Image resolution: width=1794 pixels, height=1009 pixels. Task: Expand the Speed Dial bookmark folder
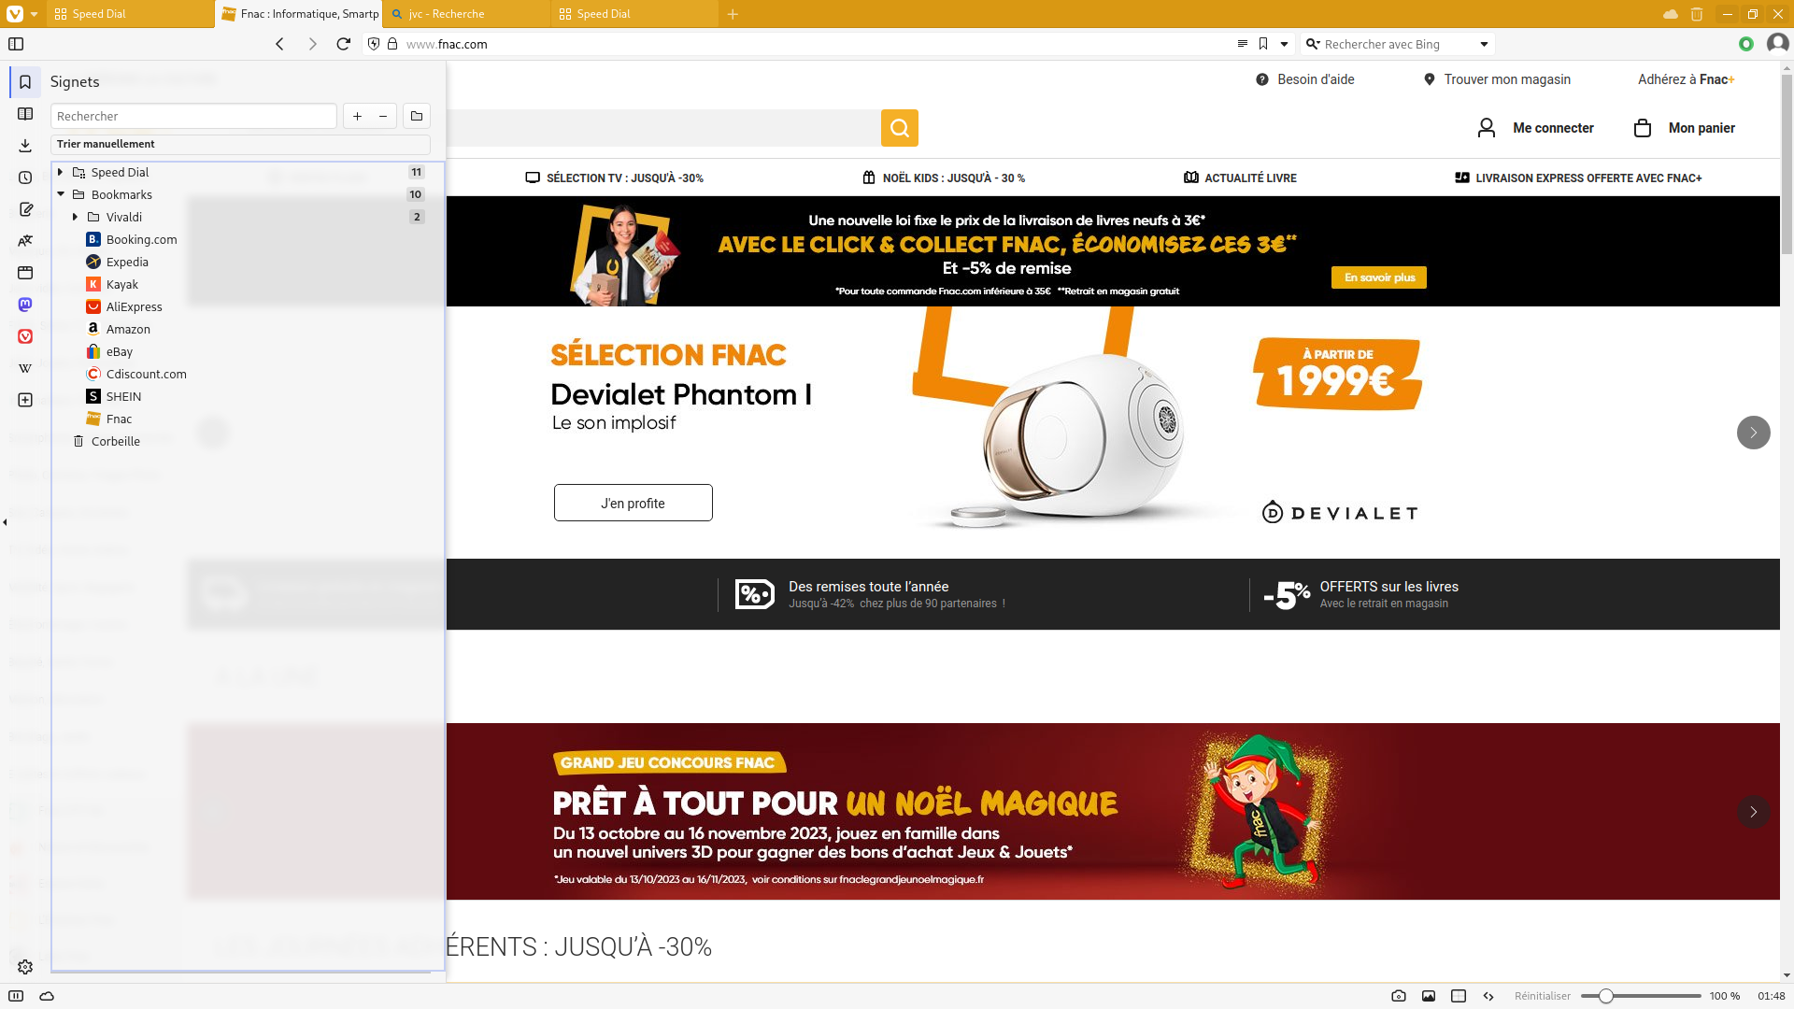coord(60,172)
